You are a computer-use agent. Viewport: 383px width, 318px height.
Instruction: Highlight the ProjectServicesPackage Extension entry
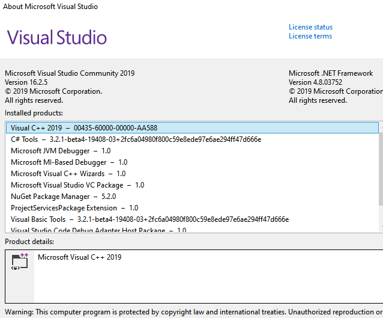(x=74, y=208)
